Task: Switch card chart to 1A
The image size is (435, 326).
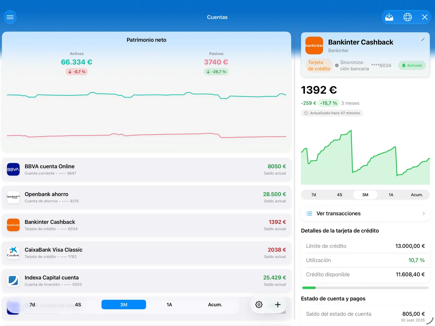Action: [391, 195]
